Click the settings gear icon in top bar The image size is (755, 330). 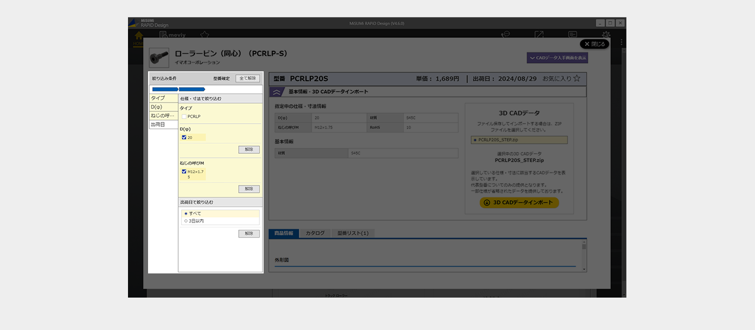[x=606, y=35]
